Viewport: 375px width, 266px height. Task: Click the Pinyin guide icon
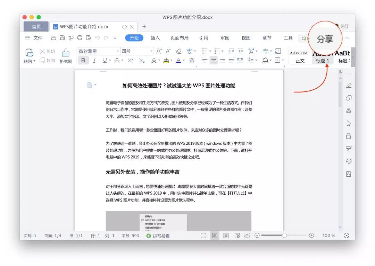tap(190, 51)
